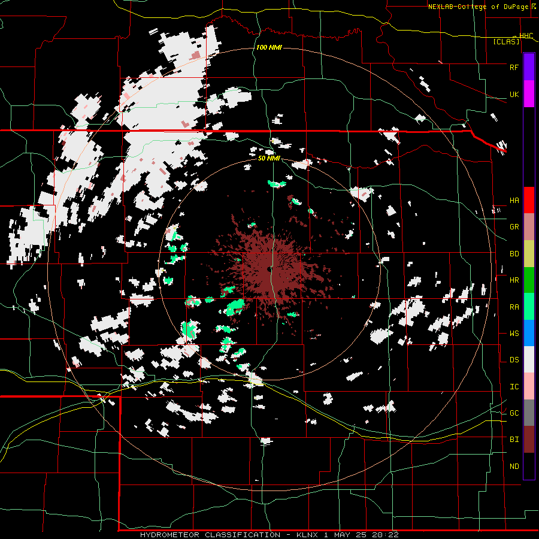The image size is (539, 539).
Task: Click the 'GC' legend label
Action: tap(514, 413)
